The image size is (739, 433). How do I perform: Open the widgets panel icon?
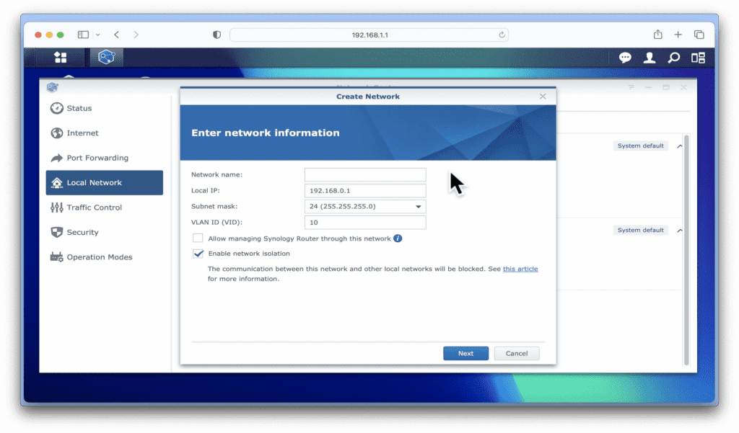(698, 58)
